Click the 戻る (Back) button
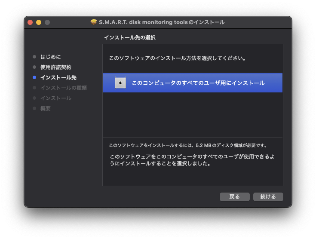316x239 pixels. tap(235, 197)
